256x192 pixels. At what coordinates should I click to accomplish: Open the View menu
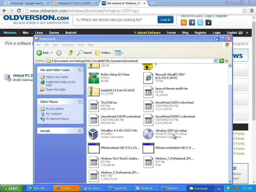(55, 45)
